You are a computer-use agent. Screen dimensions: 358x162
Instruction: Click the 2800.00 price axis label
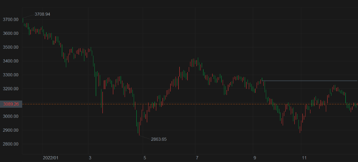point(10,144)
